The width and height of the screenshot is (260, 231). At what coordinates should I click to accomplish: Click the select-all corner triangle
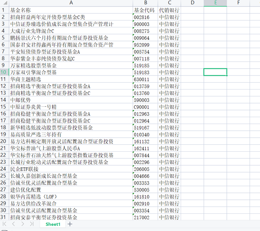(x=5, y=3)
